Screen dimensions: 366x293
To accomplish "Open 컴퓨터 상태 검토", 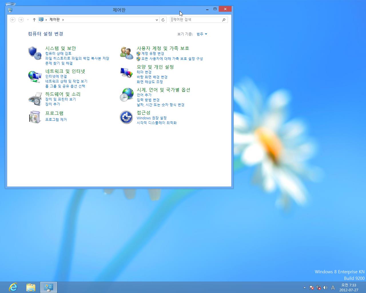I will (58, 54).
